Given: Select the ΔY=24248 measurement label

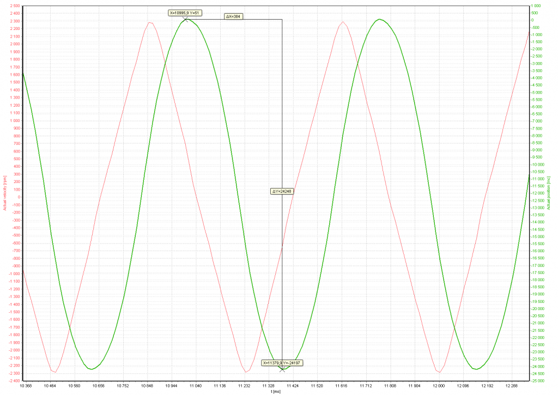Looking at the screenshot, I should [282, 191].
